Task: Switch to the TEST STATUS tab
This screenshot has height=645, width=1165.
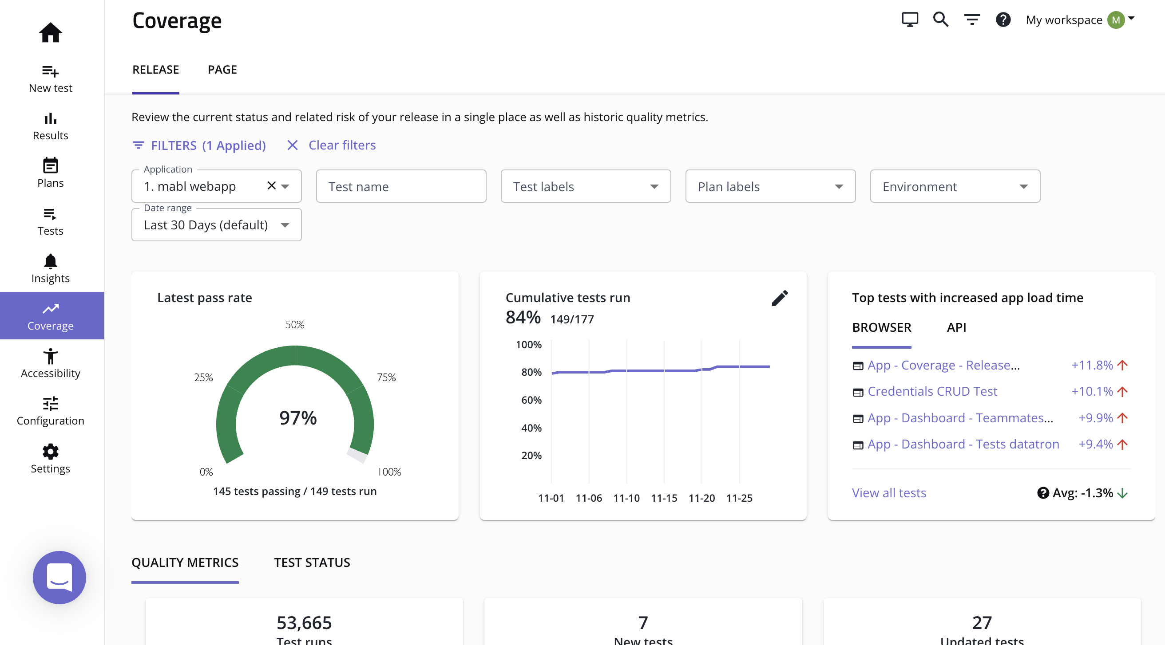Action: [x=312, y=562]
